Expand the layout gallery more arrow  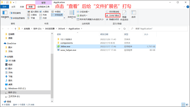pyautogui.click(x=64, y=18)
